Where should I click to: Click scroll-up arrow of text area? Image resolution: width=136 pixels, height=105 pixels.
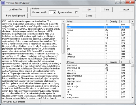tap(63, 22)
